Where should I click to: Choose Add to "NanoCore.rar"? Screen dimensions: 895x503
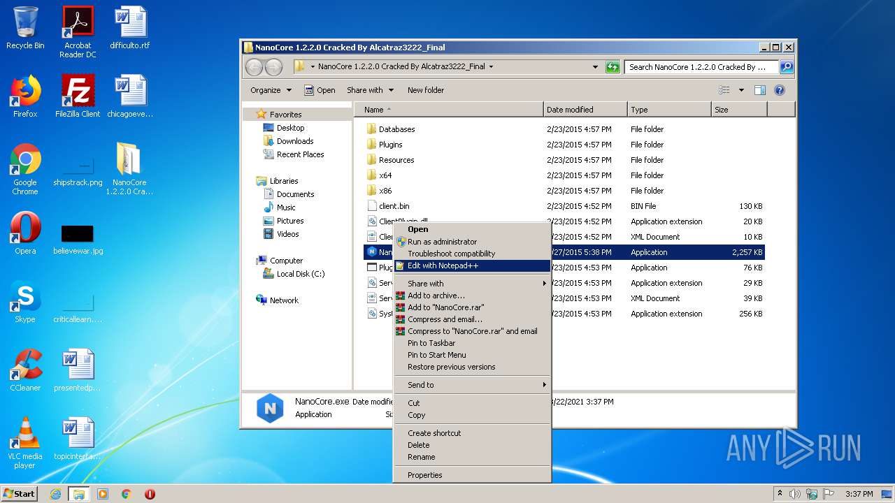(472, 307)
